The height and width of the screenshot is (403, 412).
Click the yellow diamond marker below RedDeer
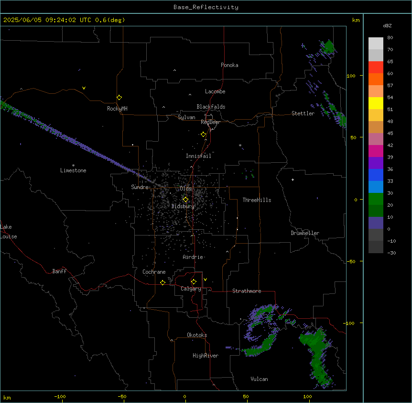204,134
